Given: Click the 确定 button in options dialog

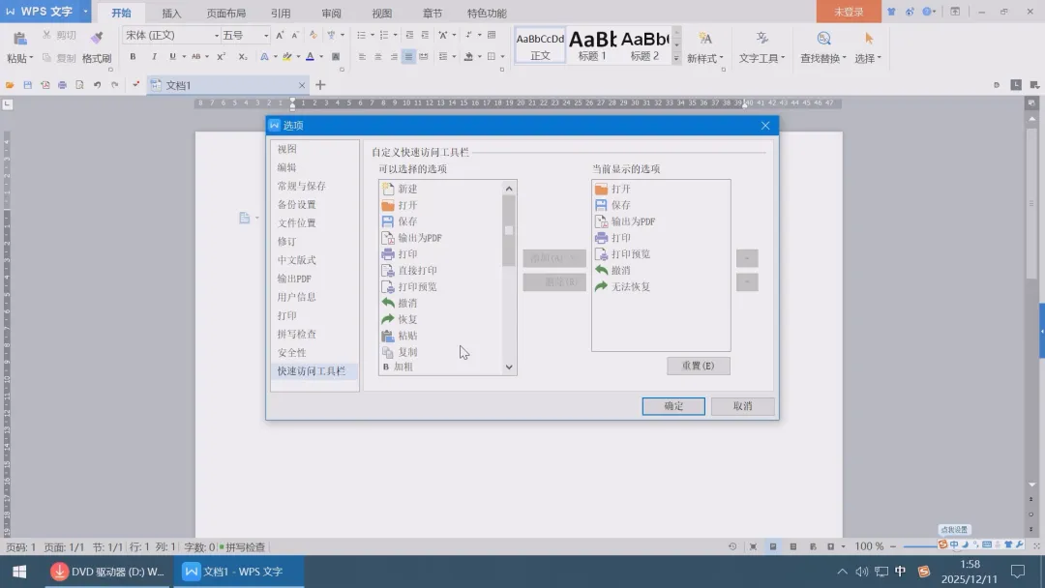Looking at the screenshot, I should point(673,406).
